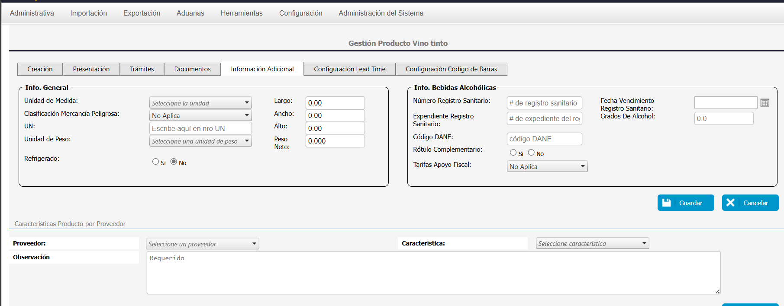Switch to the Presentación tab
Screen dimensions: 784x306
click(x=91, y=69)
